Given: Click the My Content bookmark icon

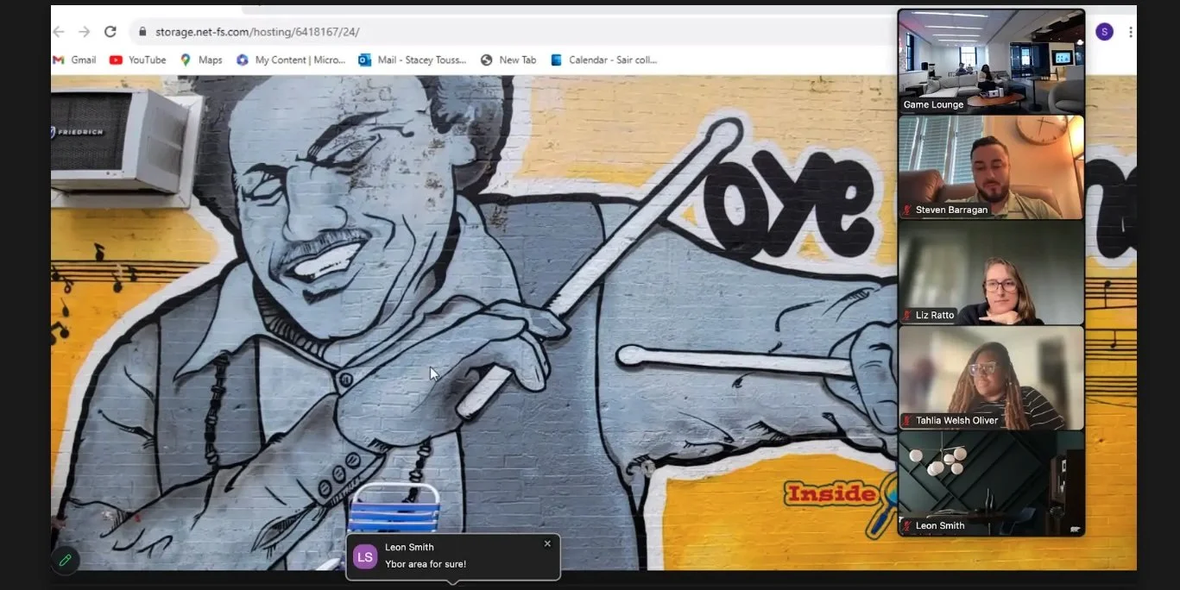Looking at the screenshot, I should coord(243,60).
